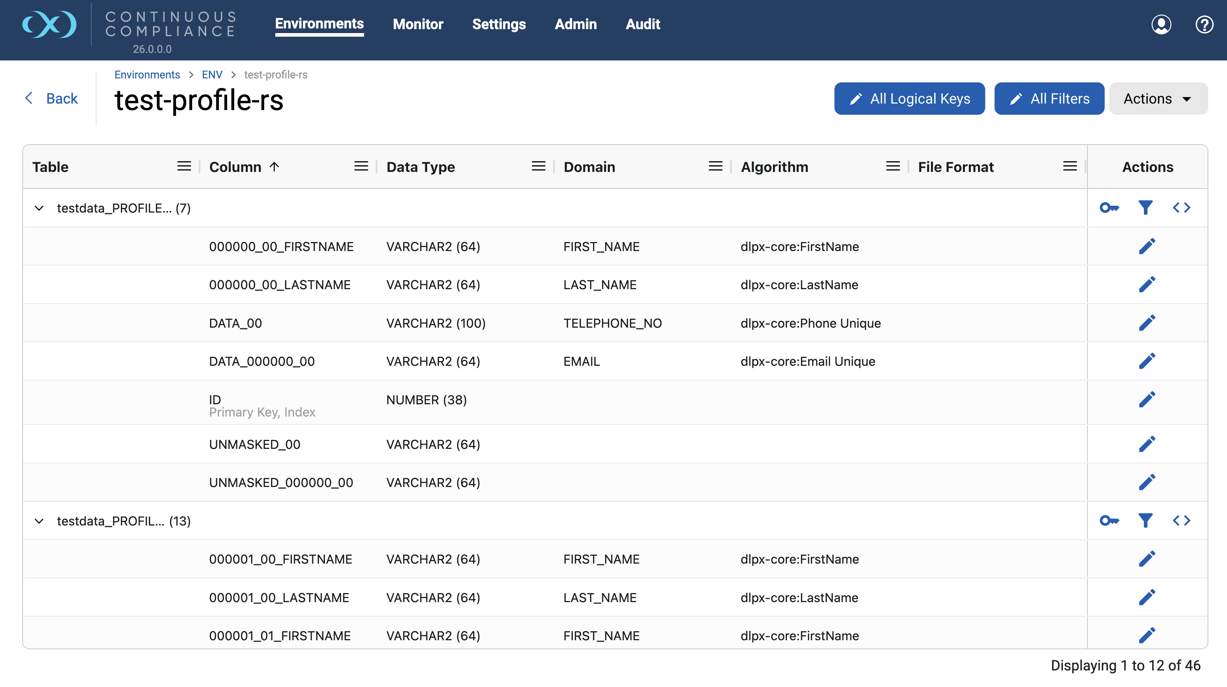1227x687 pixels.
Task: Open filter icon for first testdata_PROFILE table
Action: [x=1145, y=208]
